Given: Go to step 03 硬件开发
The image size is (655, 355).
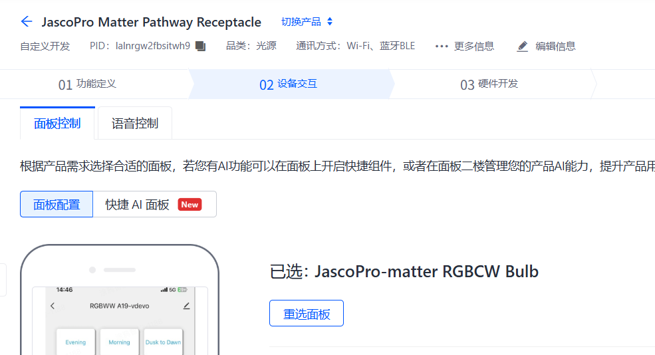Looking at the screenshot, I should pos(489,84).
